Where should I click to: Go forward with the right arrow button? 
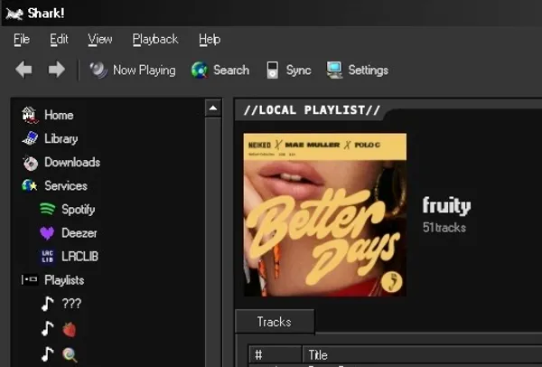coord(56,70)
